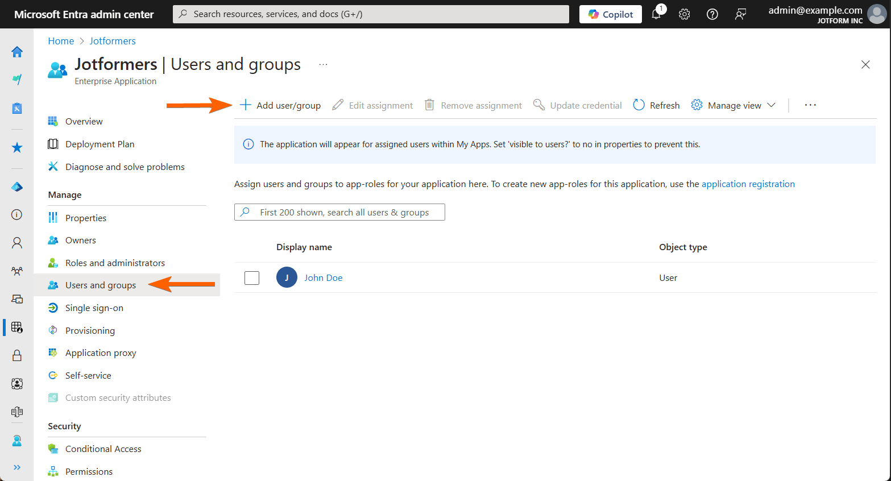Open the help question mark
The image size is (891, 481).
pos(712,14)
